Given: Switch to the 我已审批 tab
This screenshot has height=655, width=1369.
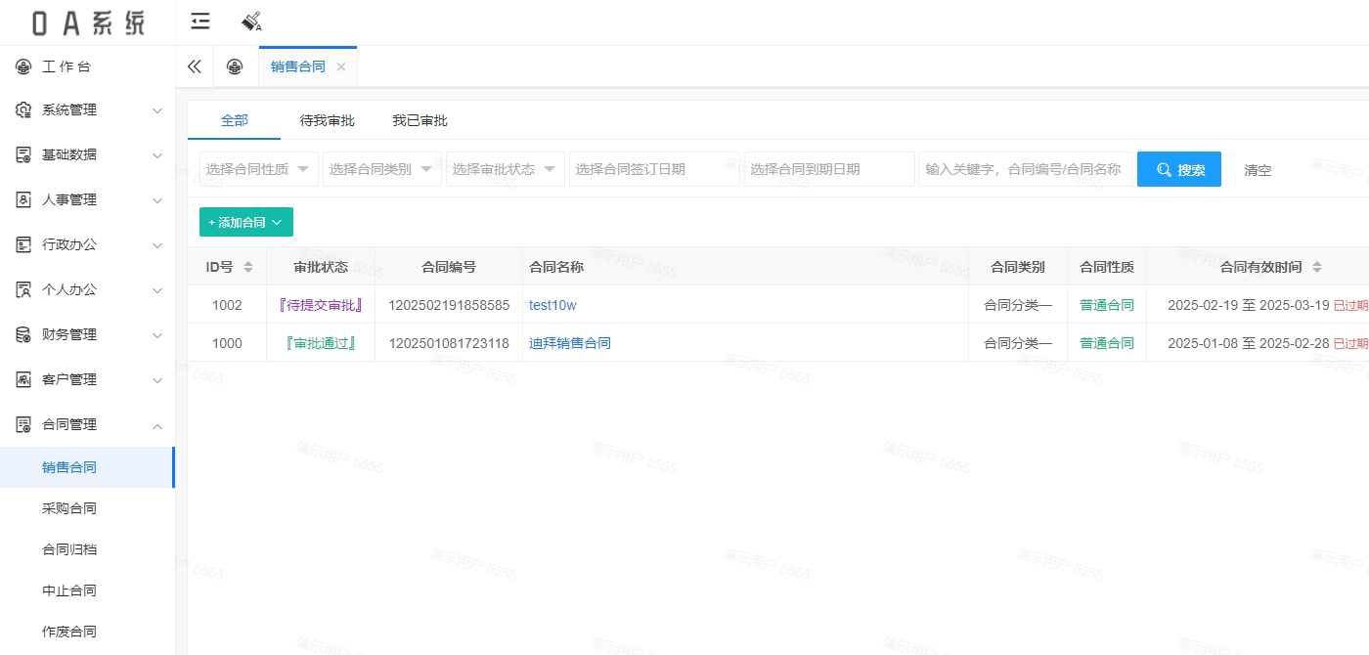Looking at the screenshot, I should tap(420, 120).
